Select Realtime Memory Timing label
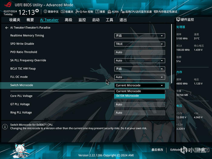 (x=27, y=35)
